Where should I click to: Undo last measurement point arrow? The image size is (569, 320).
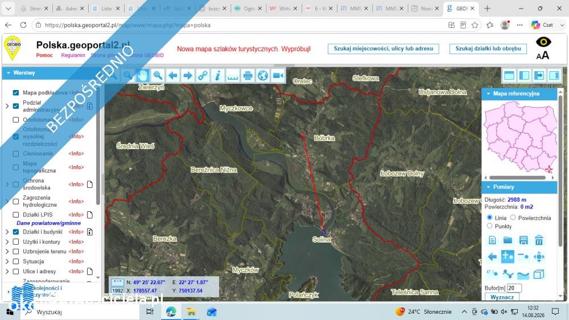pos(492,257)
